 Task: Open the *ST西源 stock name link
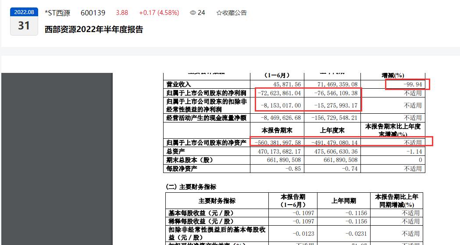57,13
